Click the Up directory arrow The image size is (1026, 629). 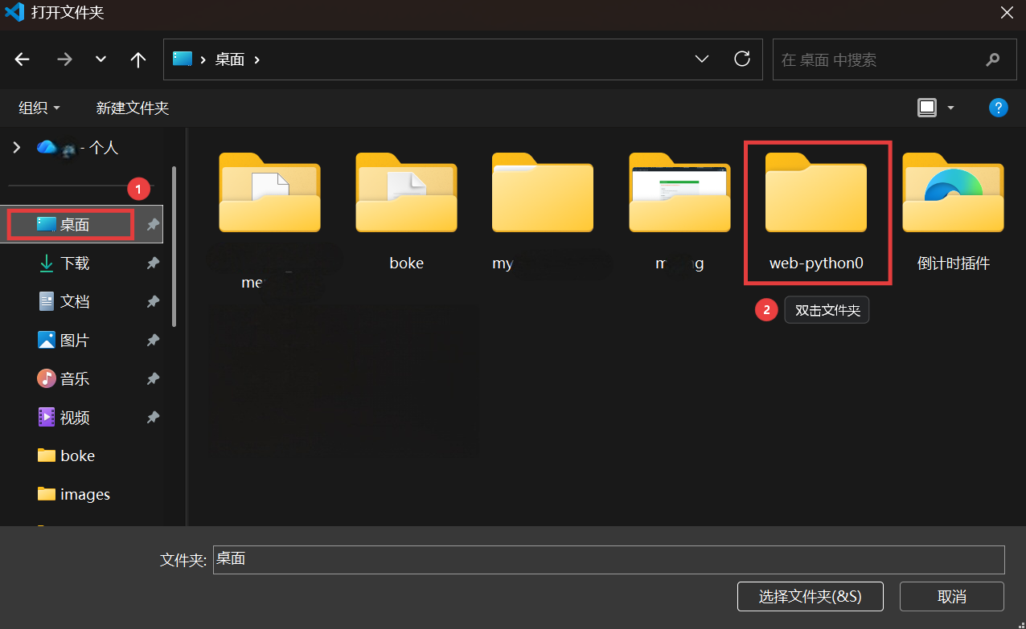tap(138, 59)
